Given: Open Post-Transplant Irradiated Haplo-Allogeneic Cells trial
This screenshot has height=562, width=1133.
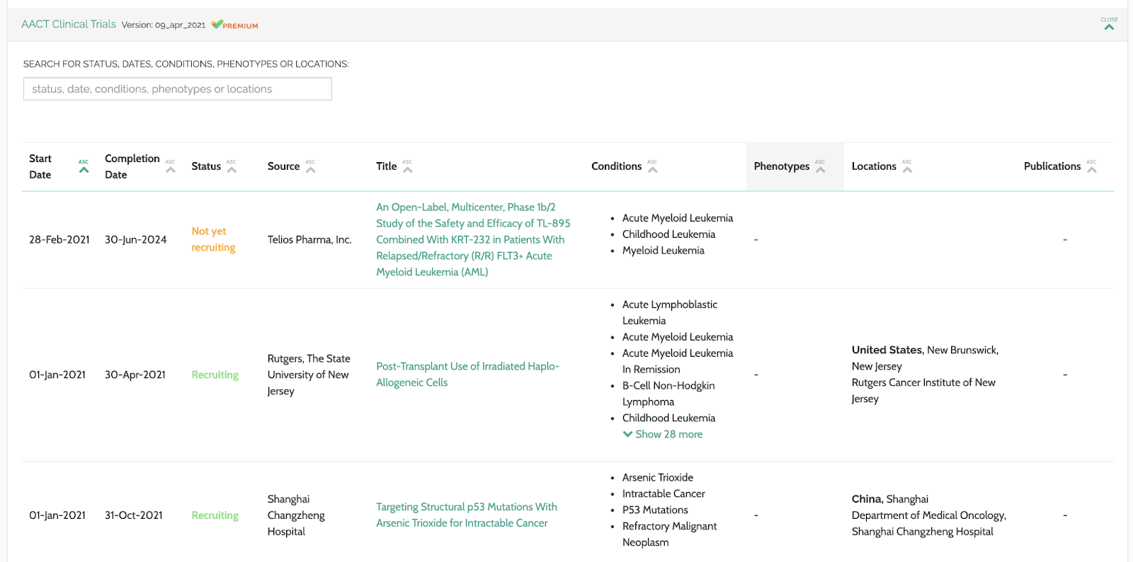Looking at the screenshot, I should click(467, 374).
